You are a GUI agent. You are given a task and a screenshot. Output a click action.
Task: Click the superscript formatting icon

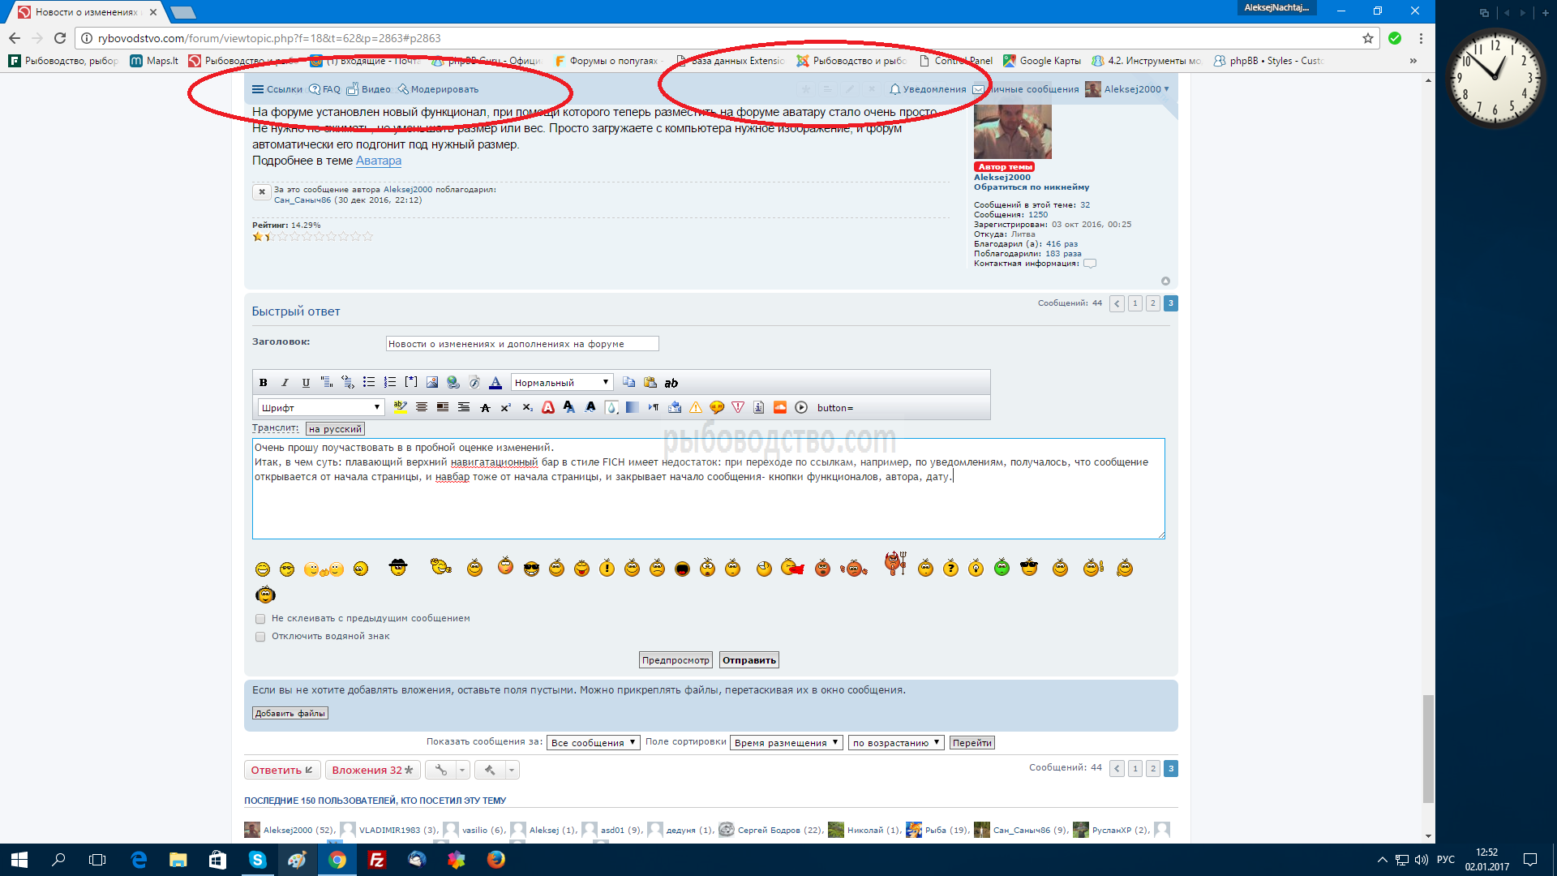(506, 408)
